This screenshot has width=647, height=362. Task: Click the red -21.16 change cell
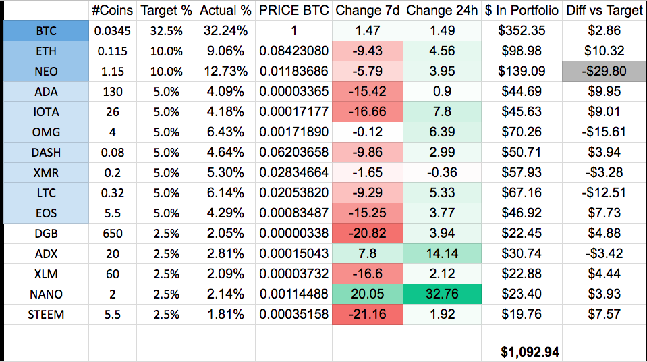(x=368, y=315)
